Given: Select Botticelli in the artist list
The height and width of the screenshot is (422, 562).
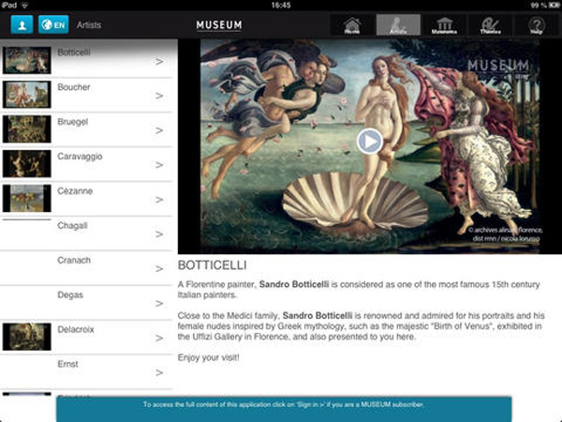Looking at the screenshot, I should pos(86,60).
